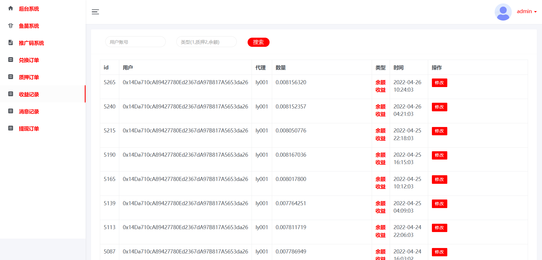Open the 收益记录 menu item
This screenshot has width=542, height=260.
(x=29, y=94)
